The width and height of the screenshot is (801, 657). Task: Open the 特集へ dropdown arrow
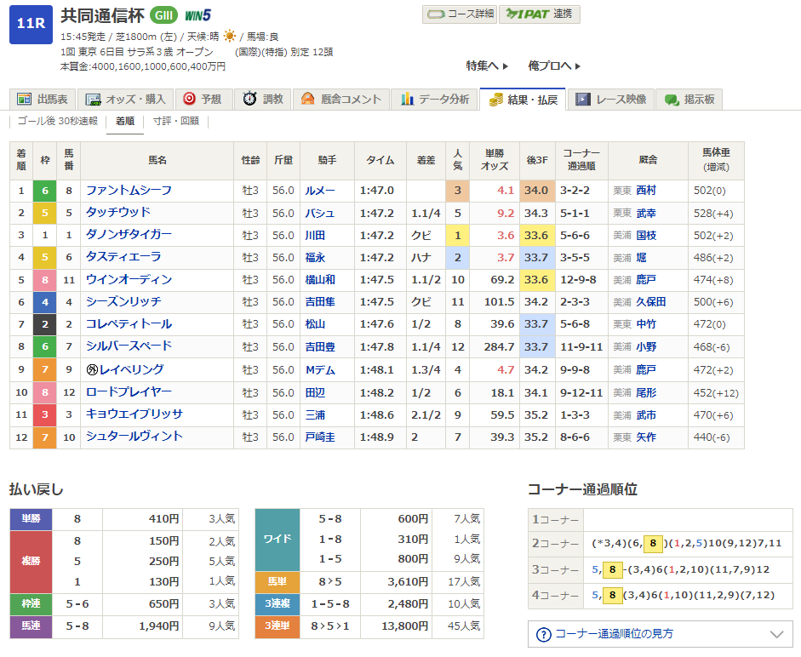(505, 66)
